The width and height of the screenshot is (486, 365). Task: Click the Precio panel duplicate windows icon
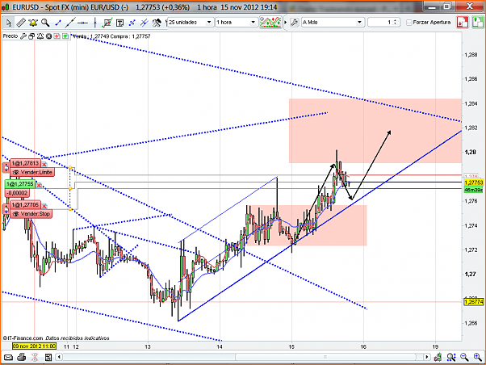coord(31,36)
